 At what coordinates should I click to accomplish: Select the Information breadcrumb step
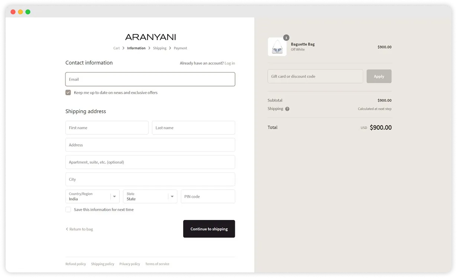point(136,48)
